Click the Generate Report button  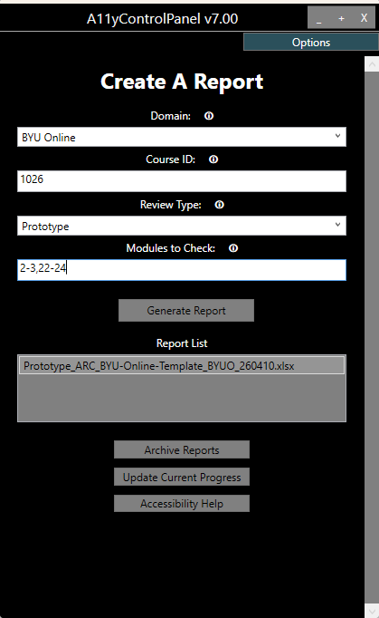tap(186, 311)
